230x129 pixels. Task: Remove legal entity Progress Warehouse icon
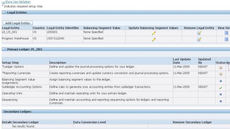tap(199, 39)
